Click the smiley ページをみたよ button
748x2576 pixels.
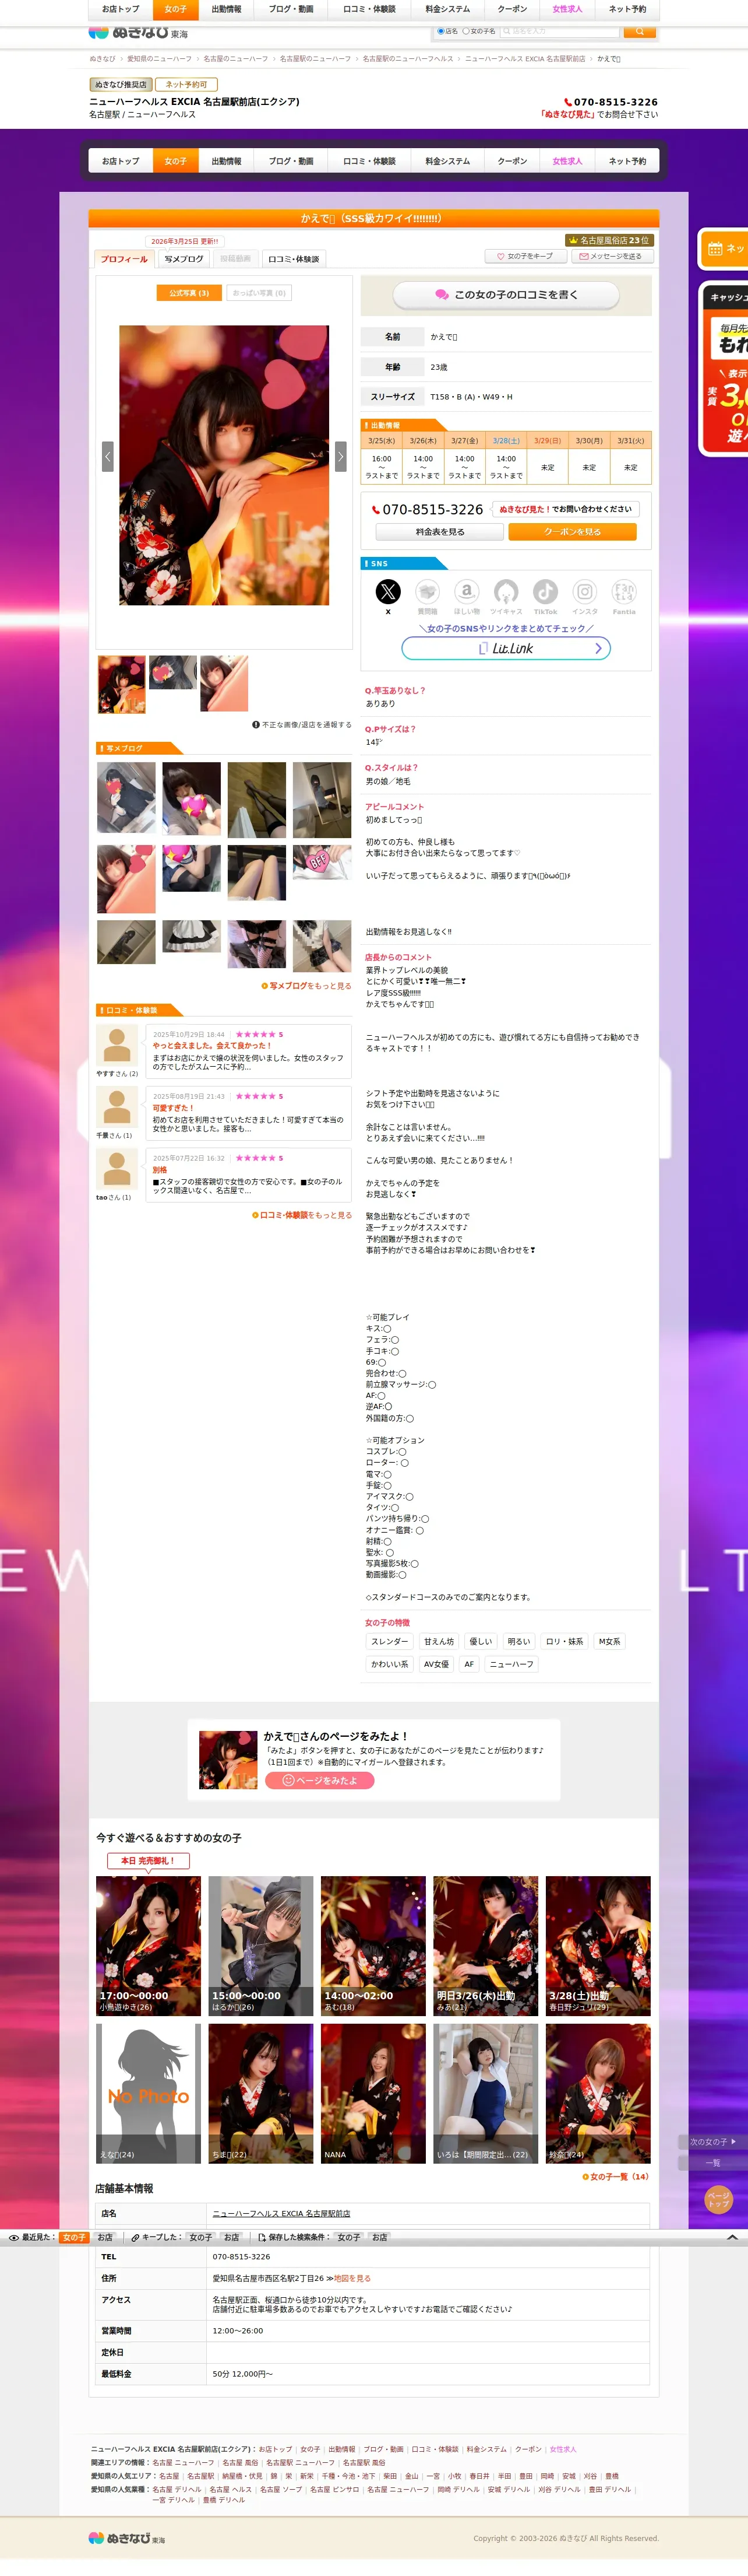pyautogui.click(x=320, y=1781)
